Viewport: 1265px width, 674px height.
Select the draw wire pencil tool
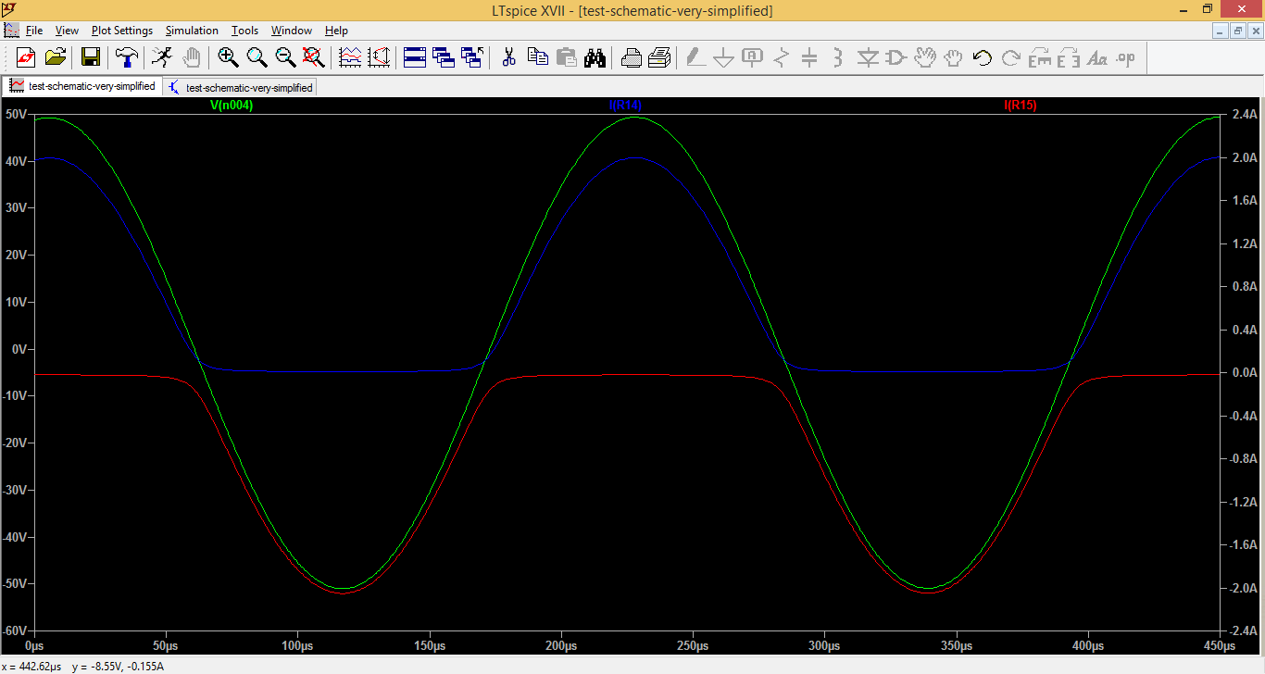[695, 57]
